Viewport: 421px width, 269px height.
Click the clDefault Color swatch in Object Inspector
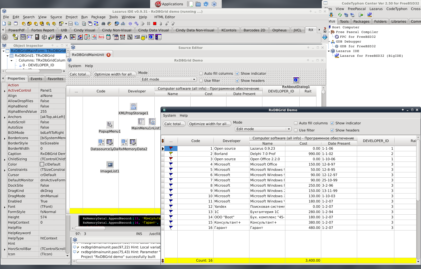pos(42,164)
